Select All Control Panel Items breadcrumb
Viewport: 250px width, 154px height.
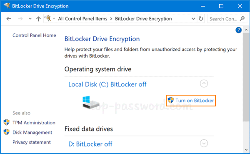pos(82,19)
